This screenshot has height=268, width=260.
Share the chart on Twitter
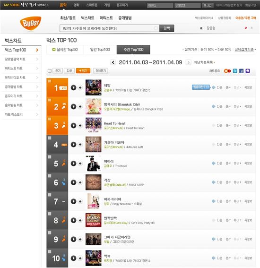[235, 71]
